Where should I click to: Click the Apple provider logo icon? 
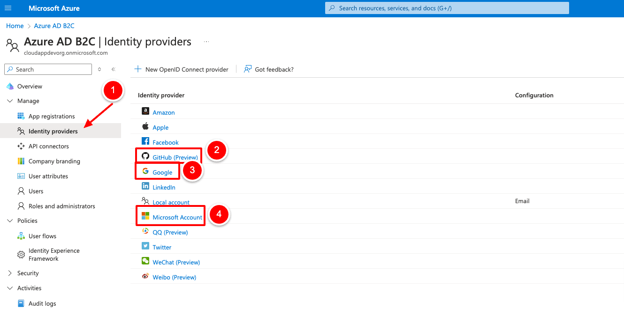tap(145, 127)
